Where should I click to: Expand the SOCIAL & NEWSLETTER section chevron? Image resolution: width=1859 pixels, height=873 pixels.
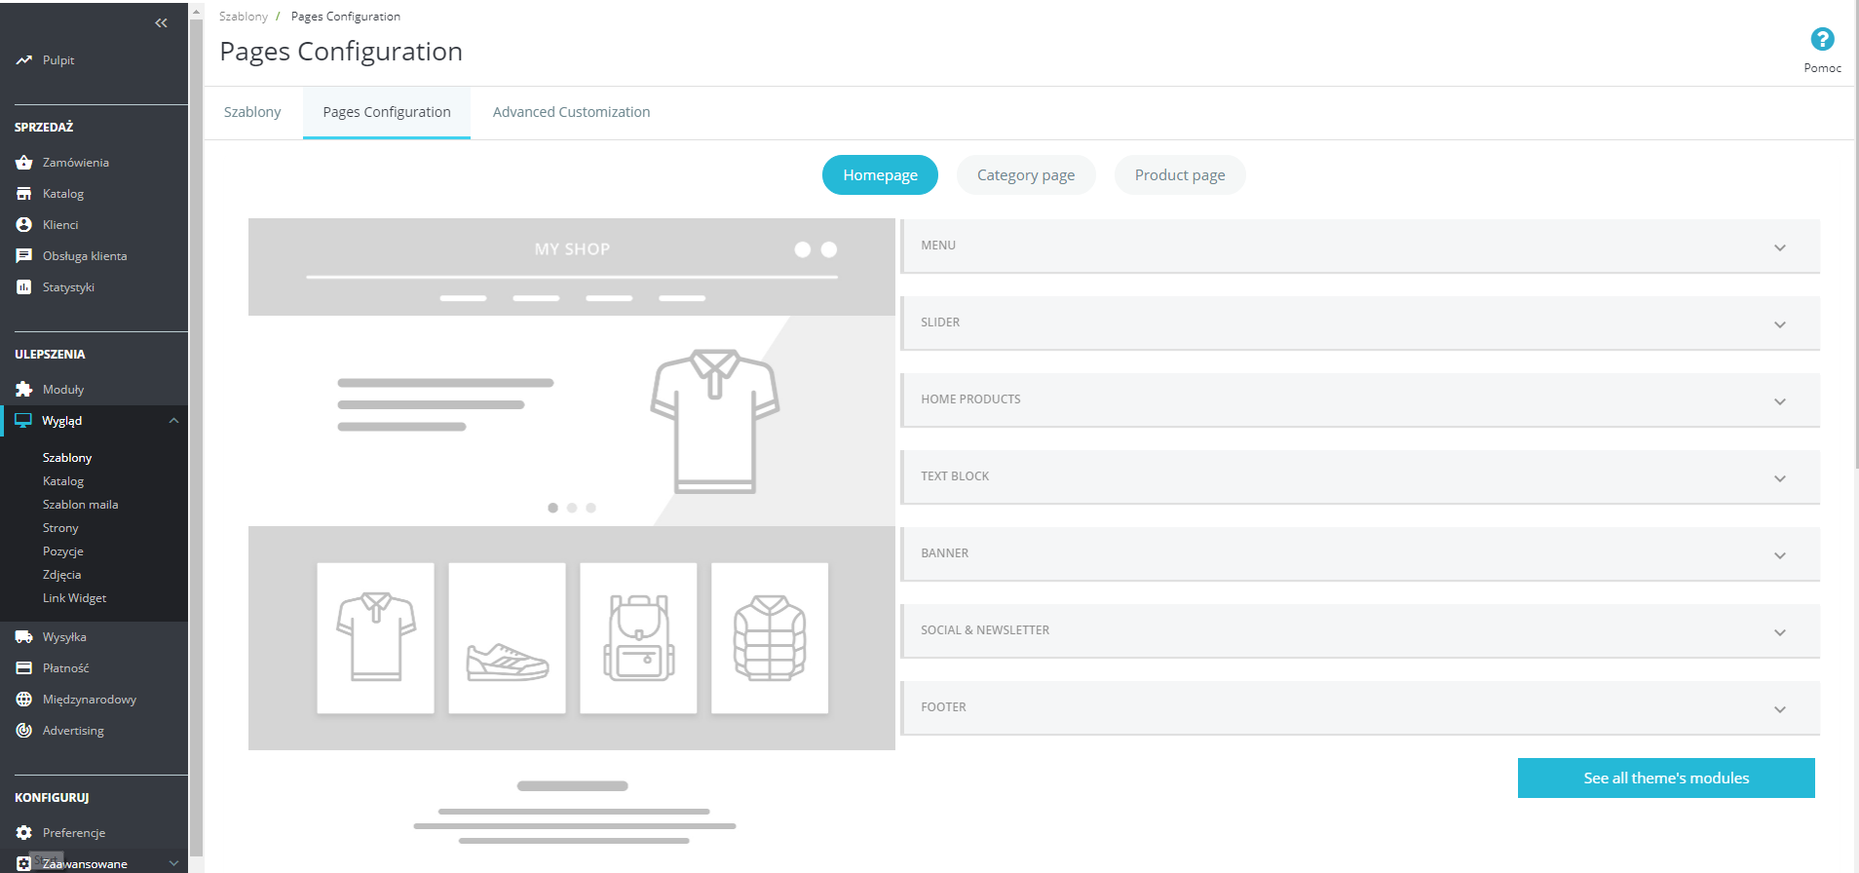(x=1780, y=632)
